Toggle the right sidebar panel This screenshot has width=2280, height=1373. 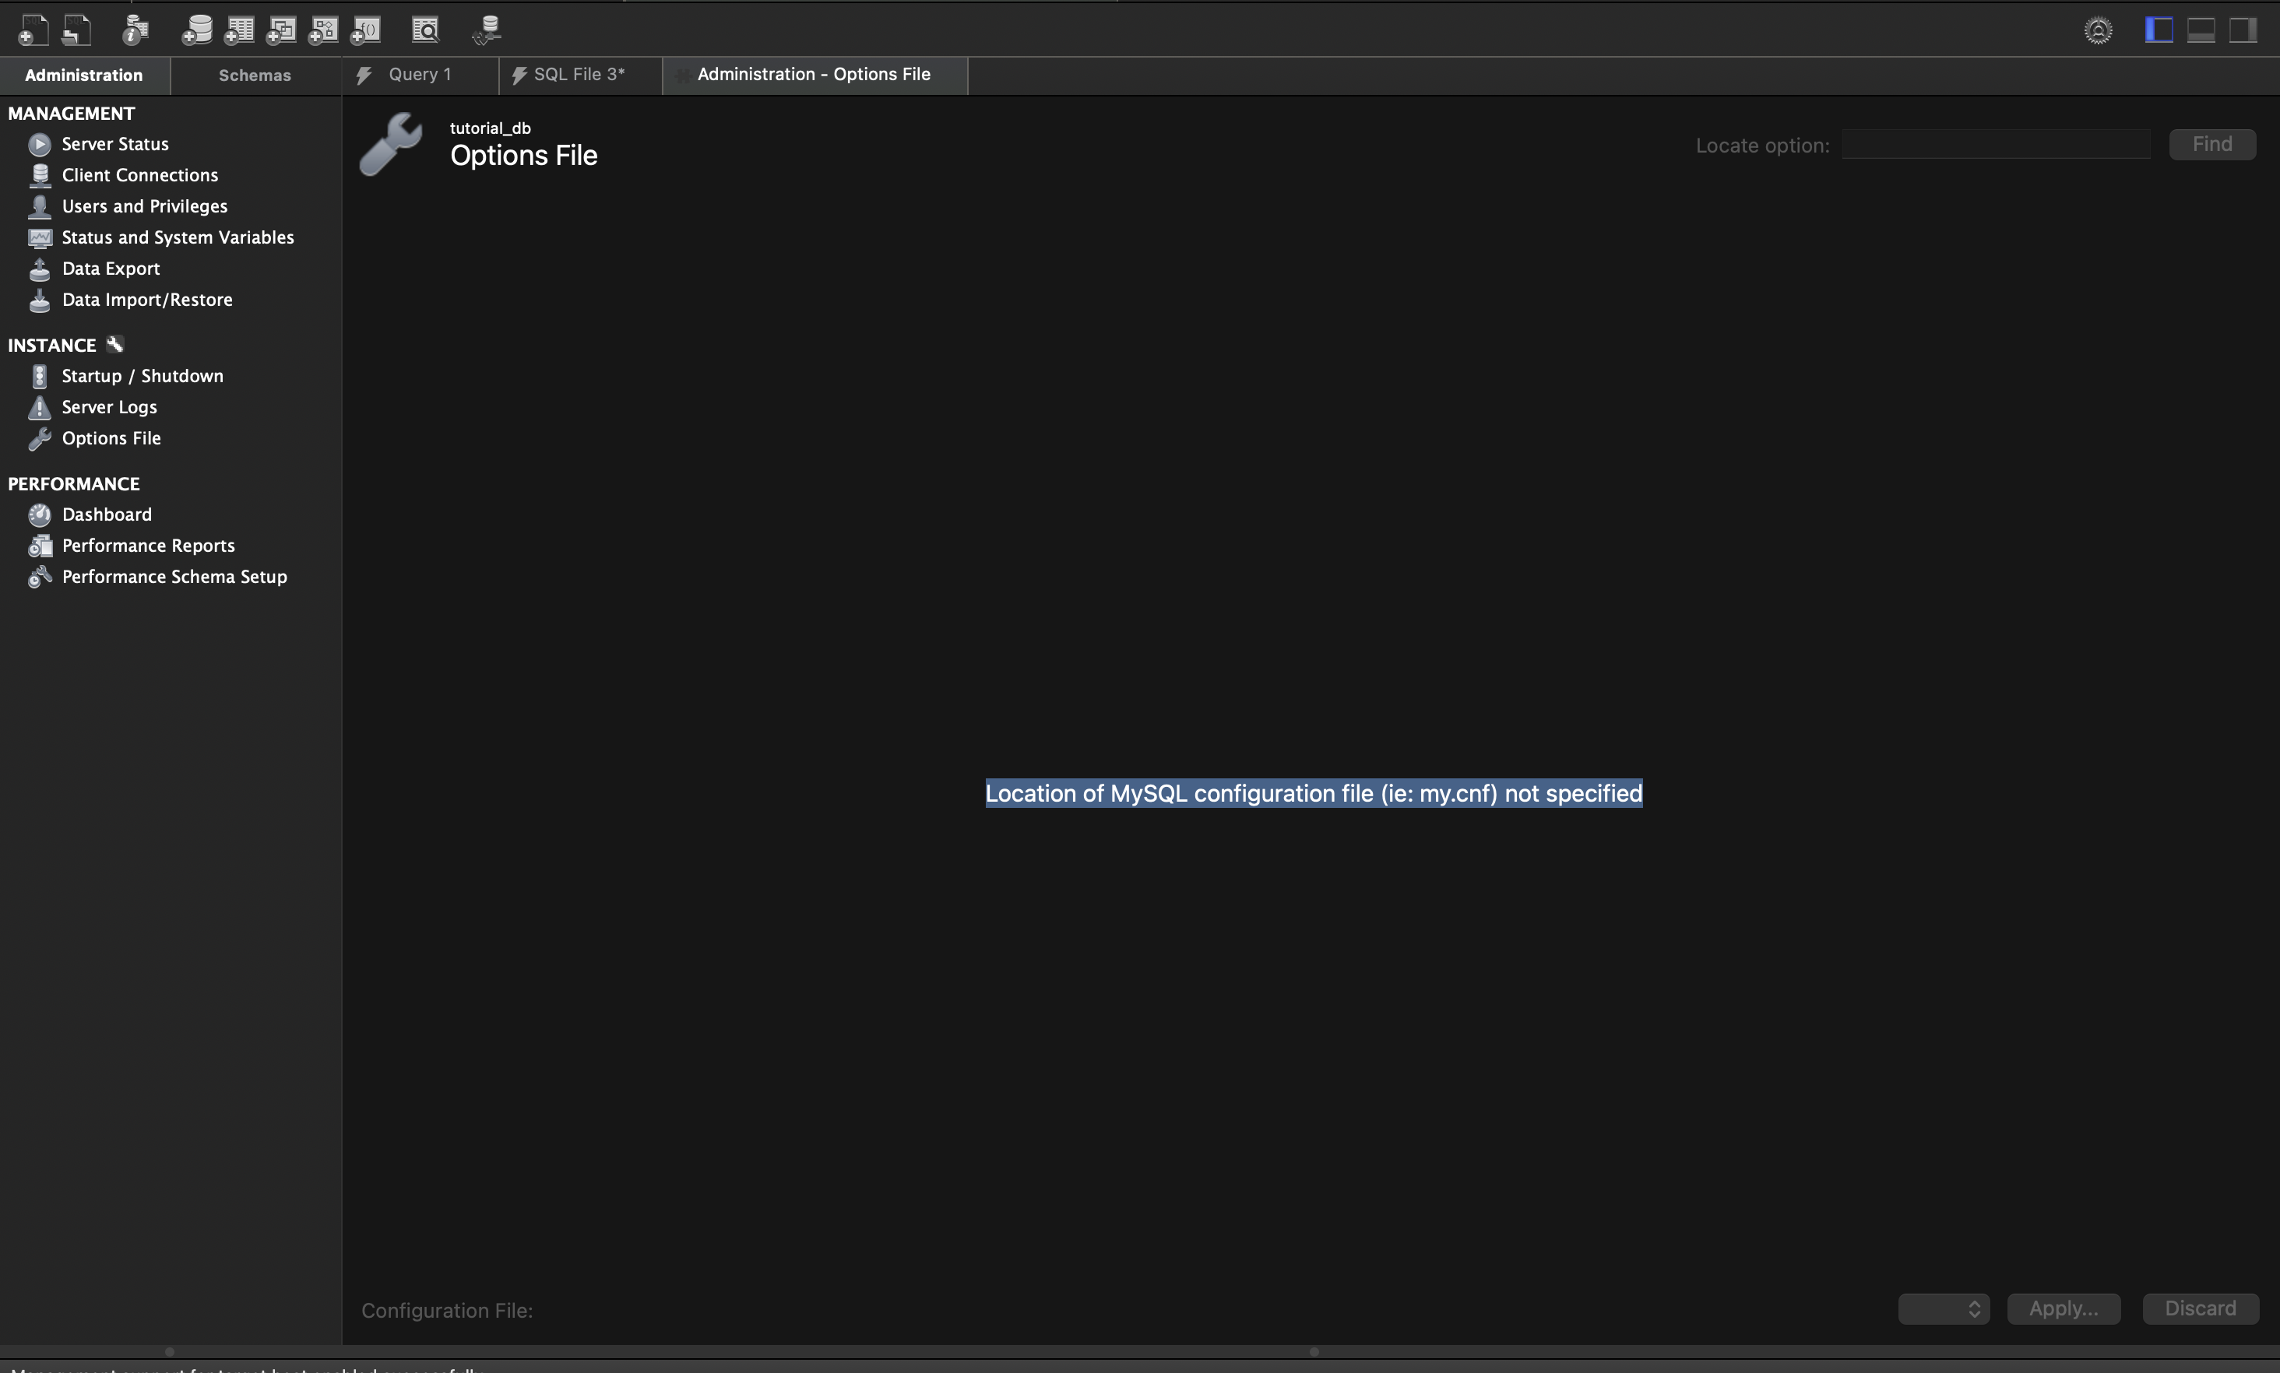(x=2243, y=30)
